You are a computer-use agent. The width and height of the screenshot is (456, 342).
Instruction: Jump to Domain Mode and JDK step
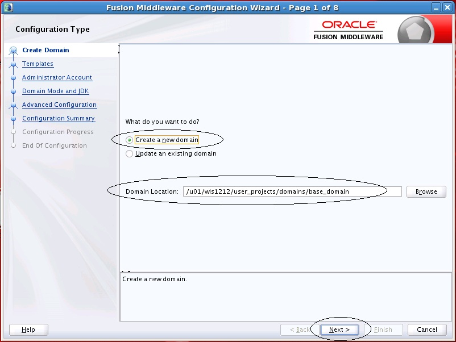coord(56,91)
